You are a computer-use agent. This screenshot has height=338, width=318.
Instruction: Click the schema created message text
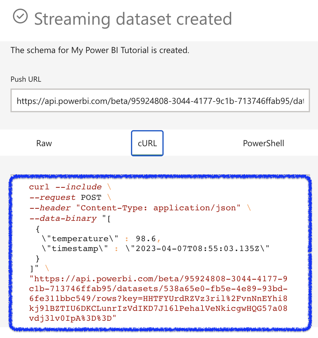[x=100, y=50]
